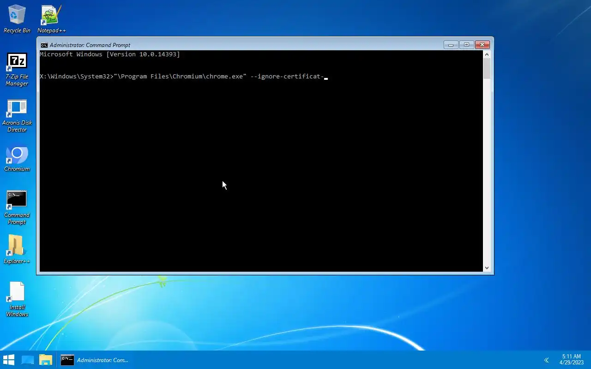Open the Windows Start button
Viewport: 591px width, 369px height.
click(9, 360)
